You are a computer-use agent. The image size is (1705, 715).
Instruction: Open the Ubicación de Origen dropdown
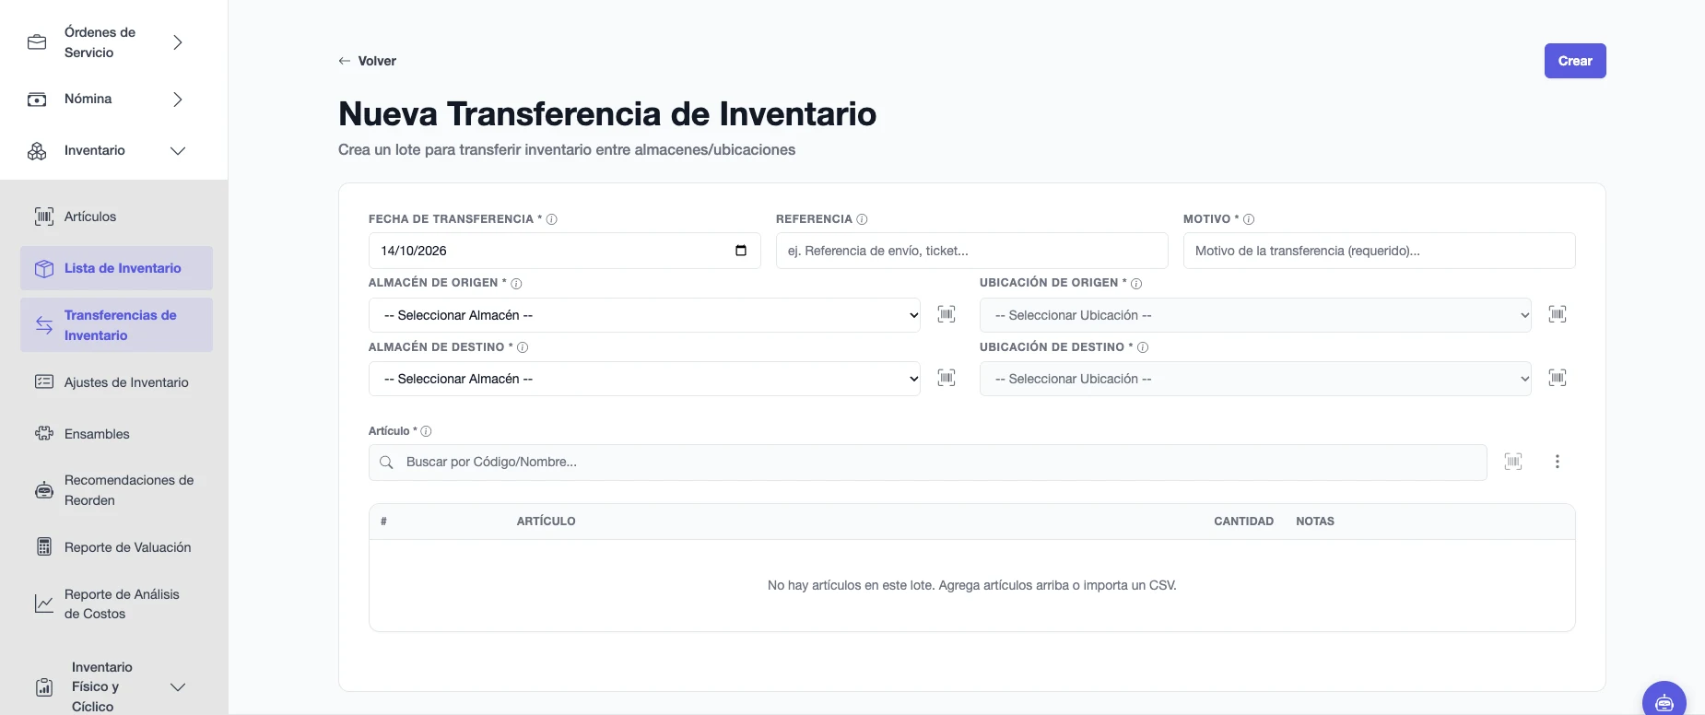tap(1255, 315)
